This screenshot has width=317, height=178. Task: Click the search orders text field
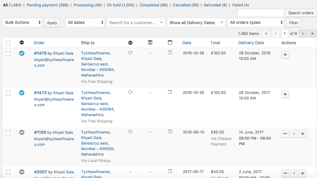click(x=261, y=13)
